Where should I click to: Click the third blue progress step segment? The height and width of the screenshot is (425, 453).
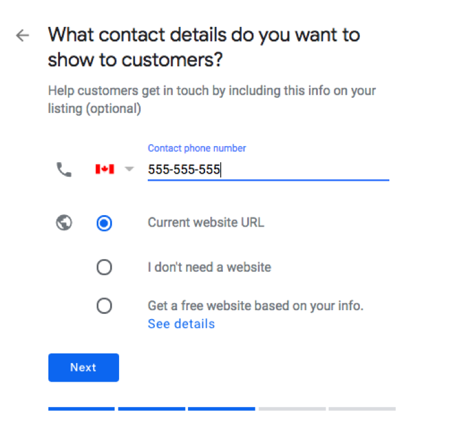point(222,408)
